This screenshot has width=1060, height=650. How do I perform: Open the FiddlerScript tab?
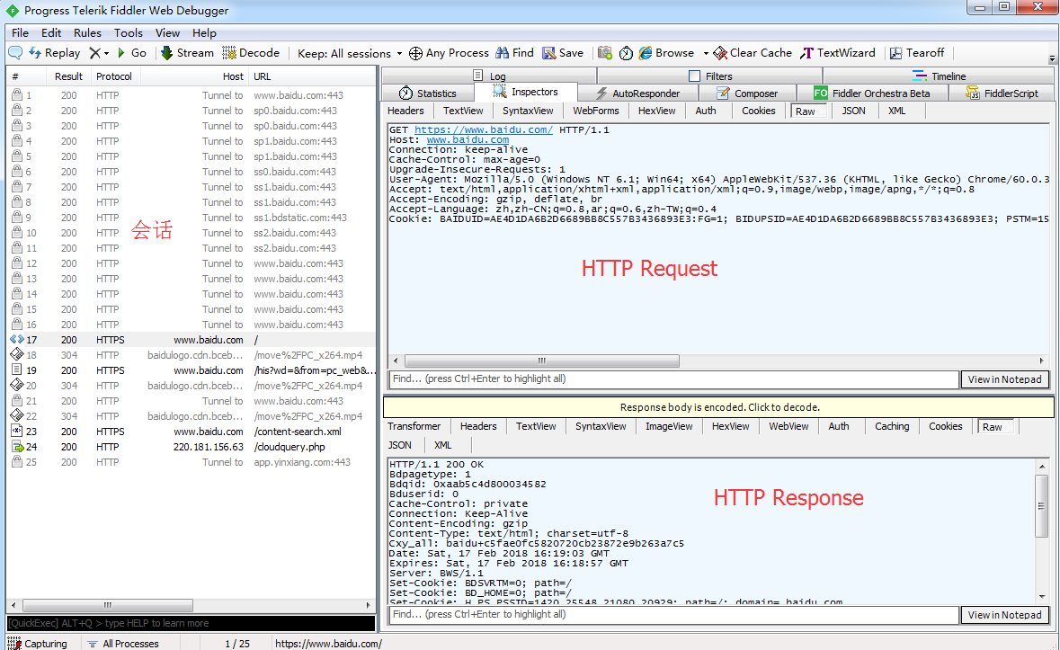(1002, 93)
